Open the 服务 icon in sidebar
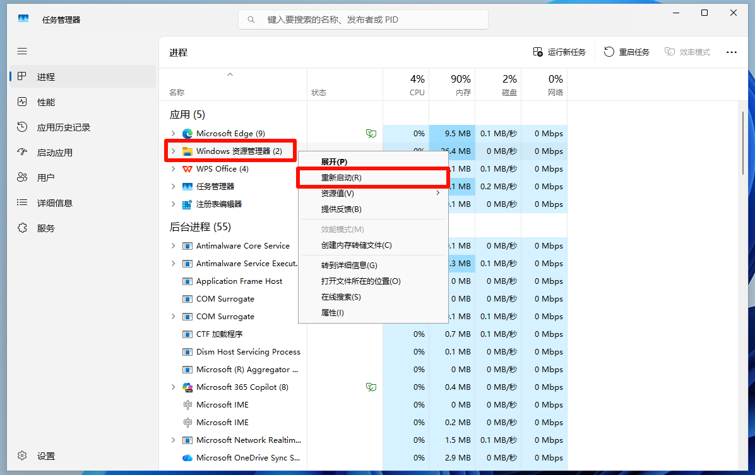Screen dimensions: 755x475 [22, 228]
